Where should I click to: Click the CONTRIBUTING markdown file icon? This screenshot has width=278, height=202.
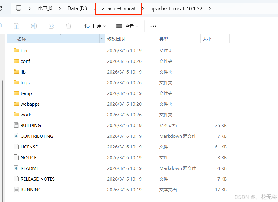tap(16, 136)
